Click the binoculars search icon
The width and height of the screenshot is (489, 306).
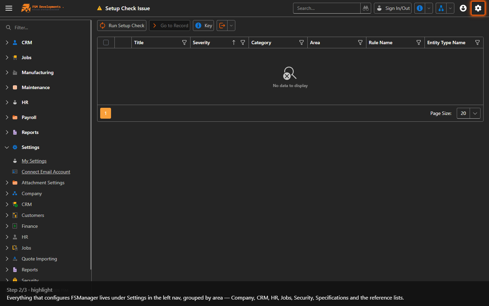coord(366,8)
